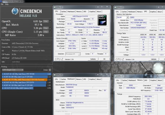Click the Module Size 2048 MBytes

pos(139,20)
